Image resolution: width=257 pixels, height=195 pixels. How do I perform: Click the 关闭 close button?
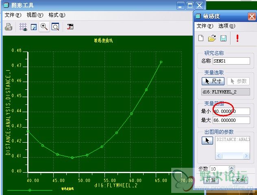pyautogui.click(x=240, y=180)
